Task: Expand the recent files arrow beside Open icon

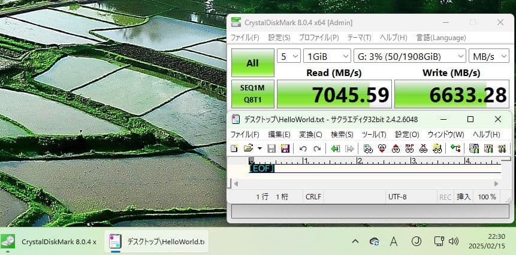Action: pyautogui.click(x=259, y=148)
